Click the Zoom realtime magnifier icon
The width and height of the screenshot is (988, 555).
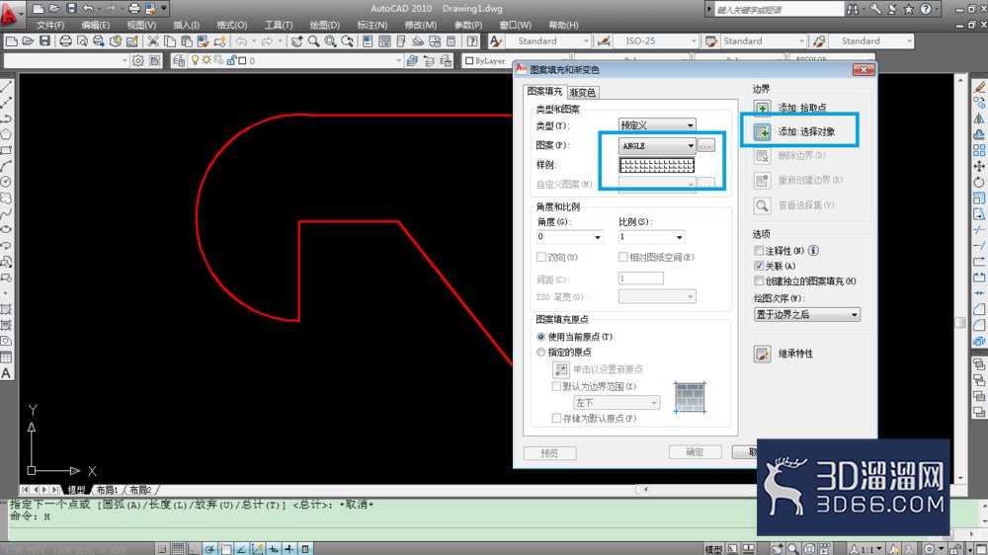point(314,40)
